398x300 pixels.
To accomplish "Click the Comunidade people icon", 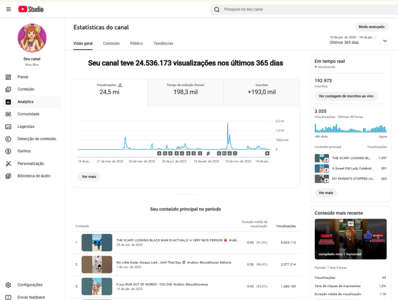I will click(8, 114).
